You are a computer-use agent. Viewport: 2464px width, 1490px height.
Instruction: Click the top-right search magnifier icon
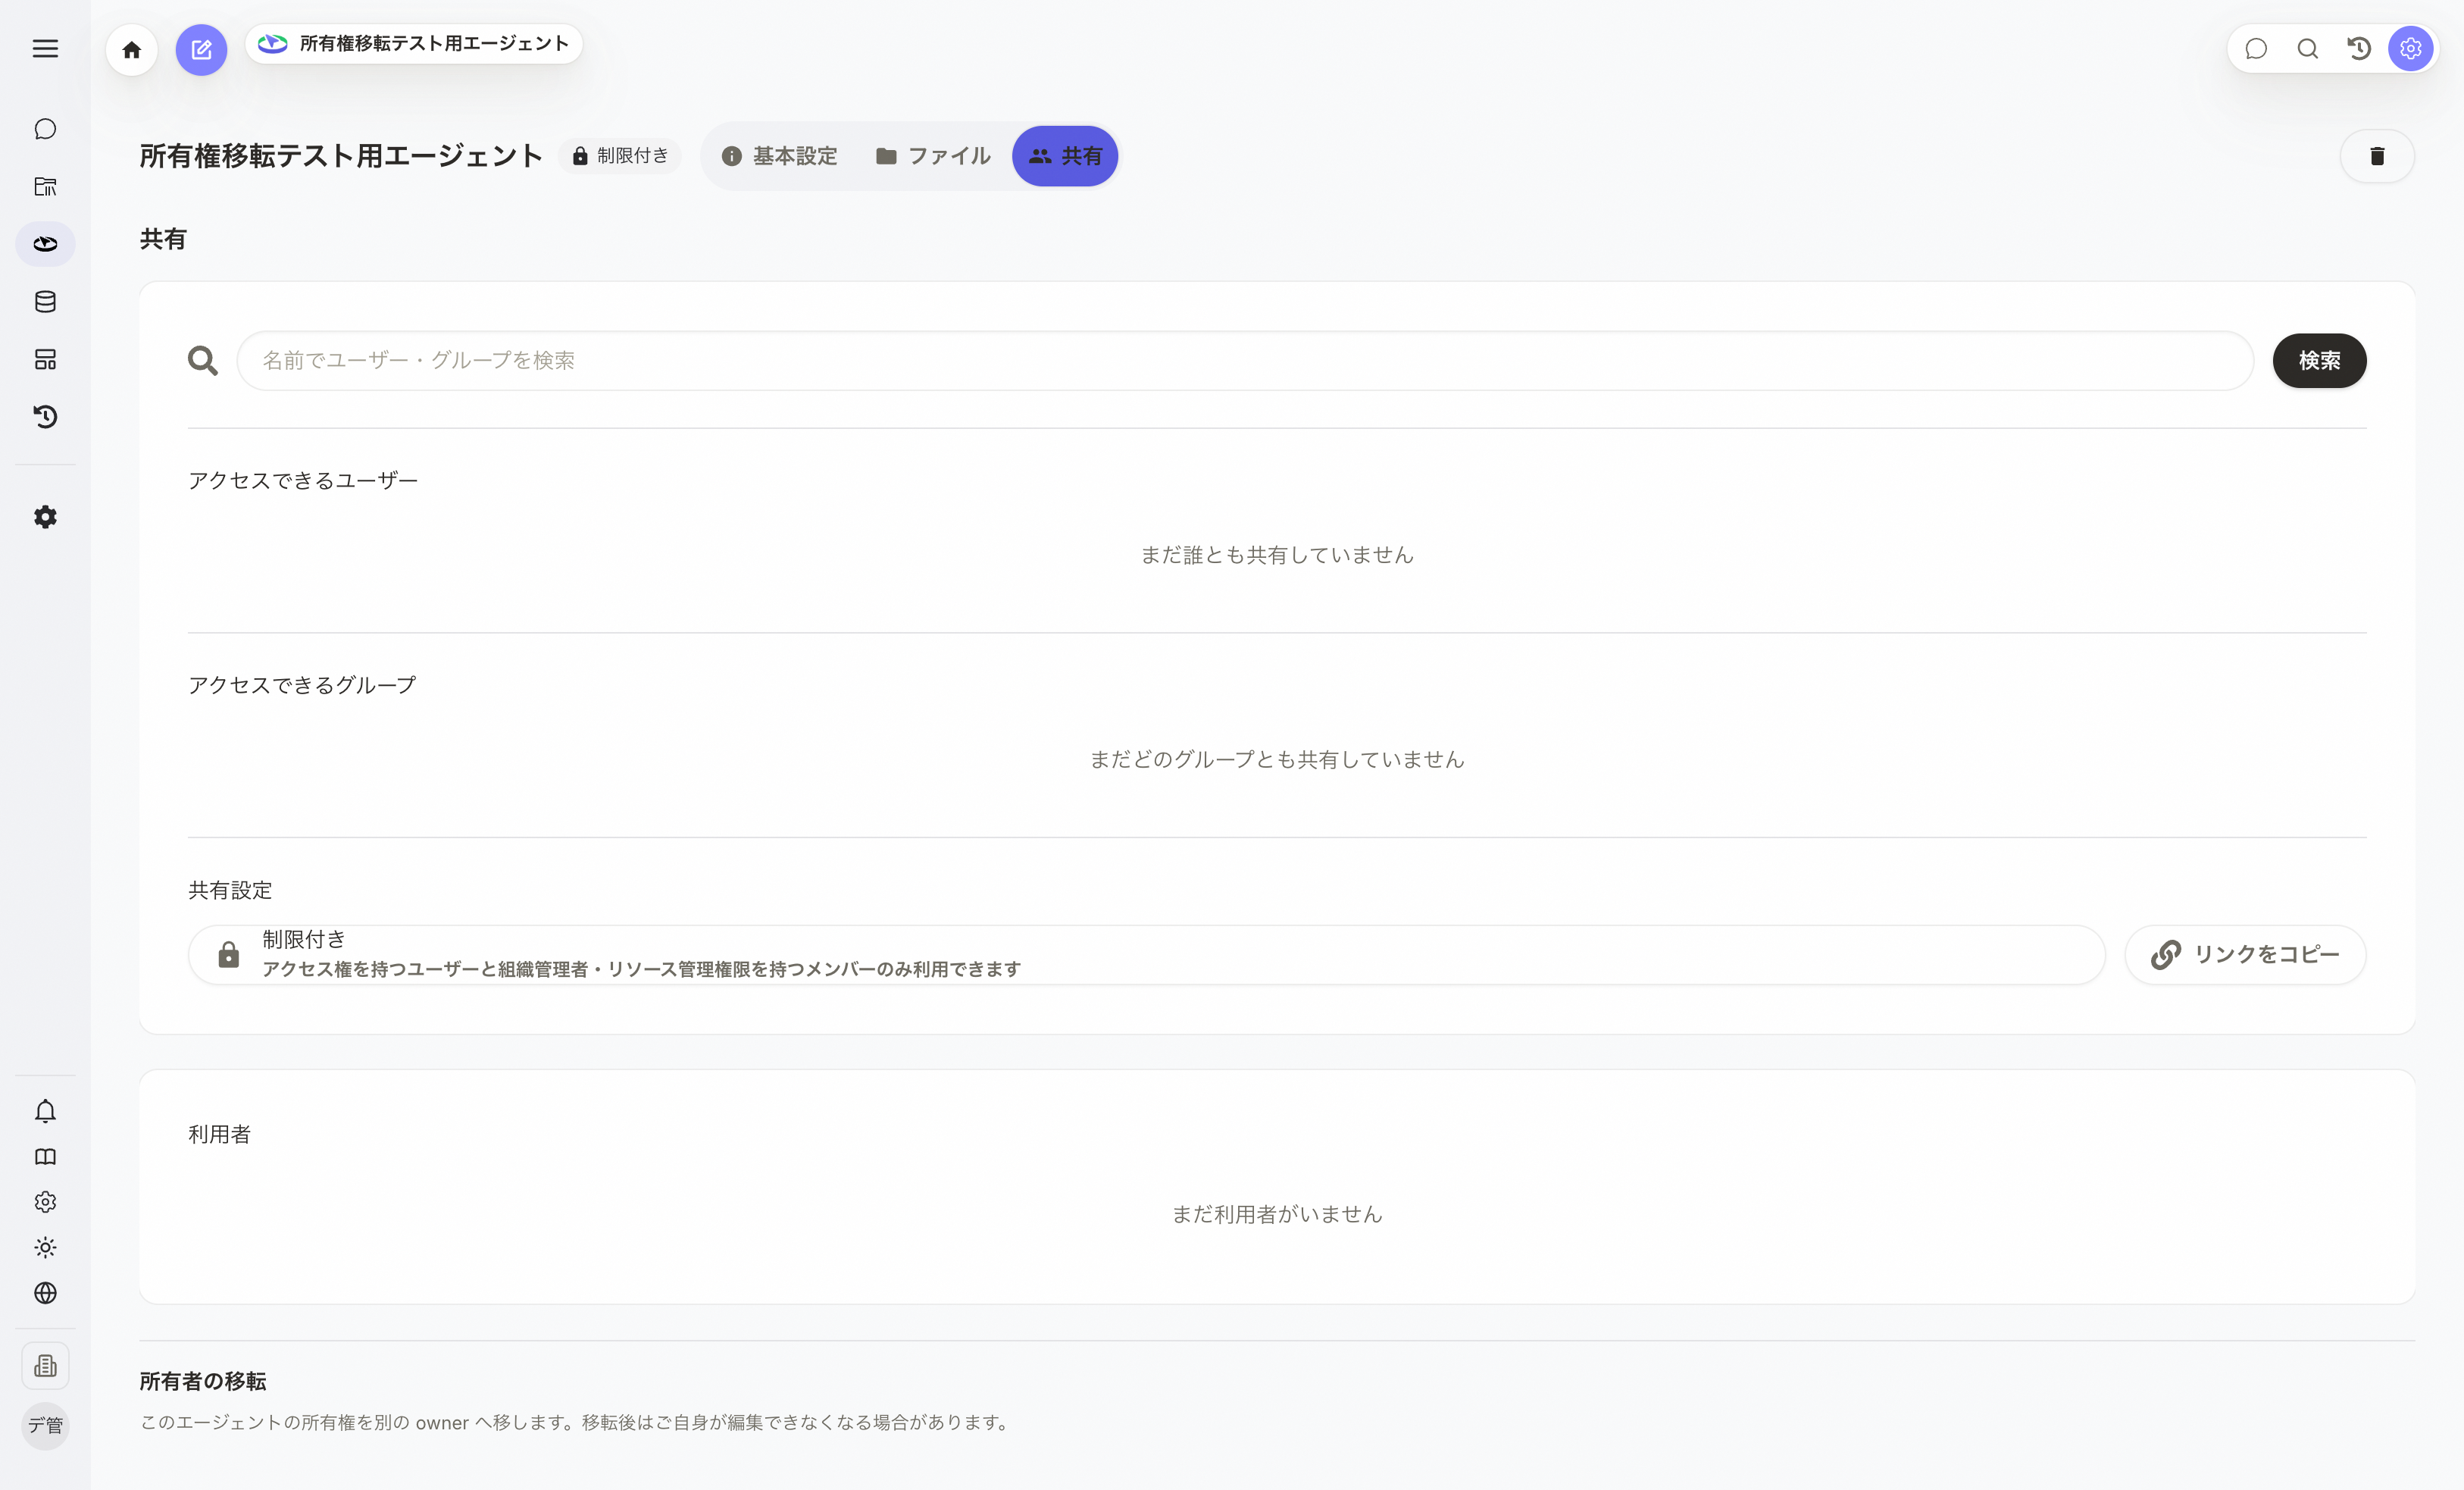click(x=2308, y=49)
